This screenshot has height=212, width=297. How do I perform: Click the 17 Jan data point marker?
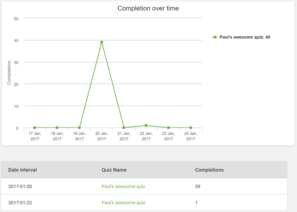[34, 128]
